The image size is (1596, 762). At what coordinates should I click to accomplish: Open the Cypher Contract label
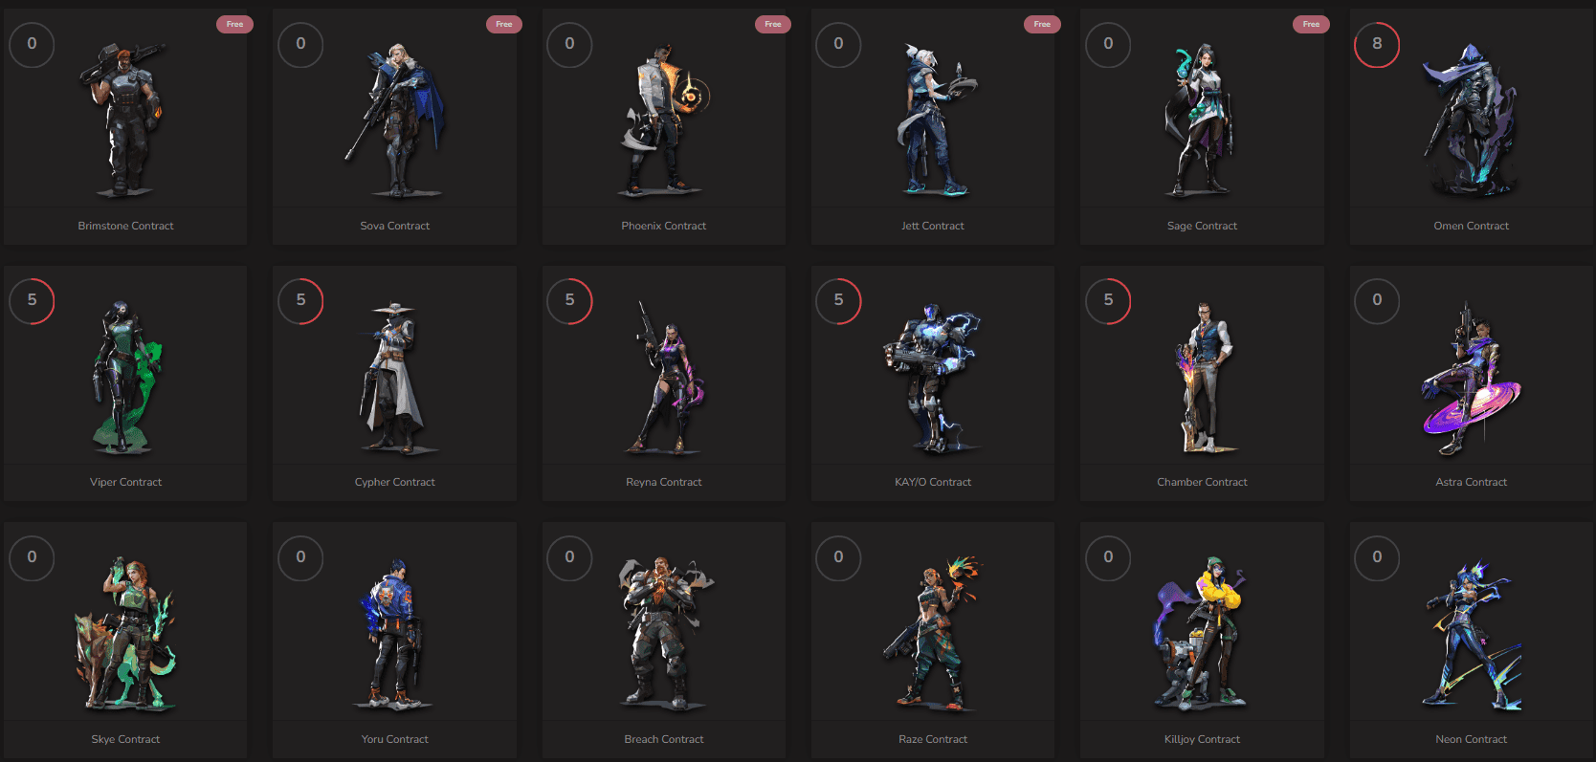[394, 482]
